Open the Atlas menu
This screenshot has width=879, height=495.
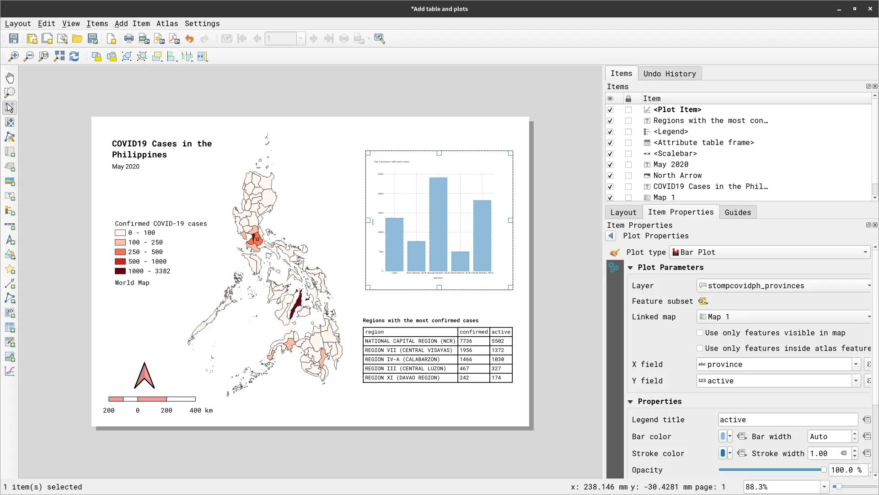pyautogui.click(x=167, y=24)
